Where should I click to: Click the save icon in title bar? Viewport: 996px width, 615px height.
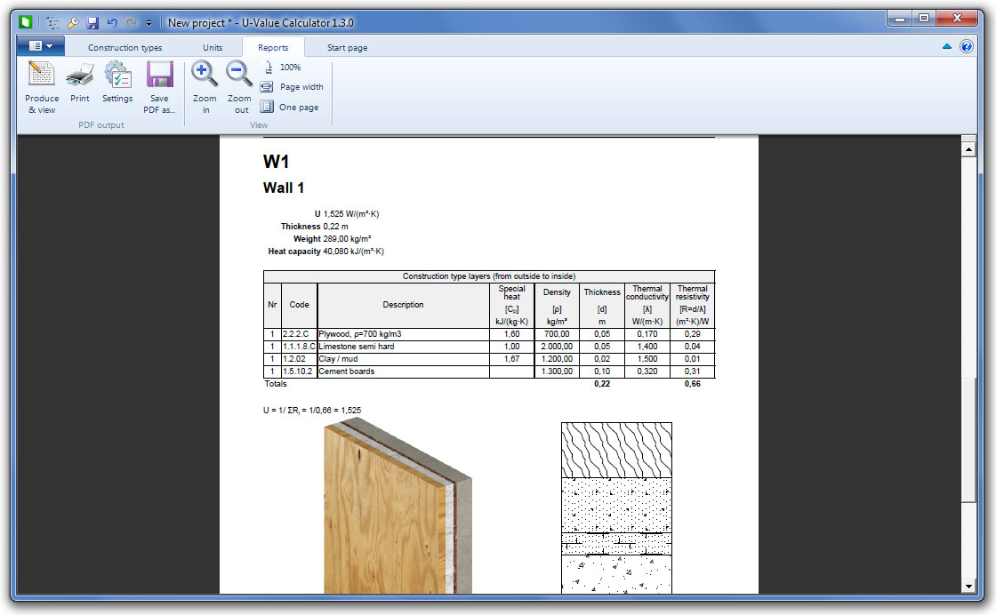click(92, 22)
